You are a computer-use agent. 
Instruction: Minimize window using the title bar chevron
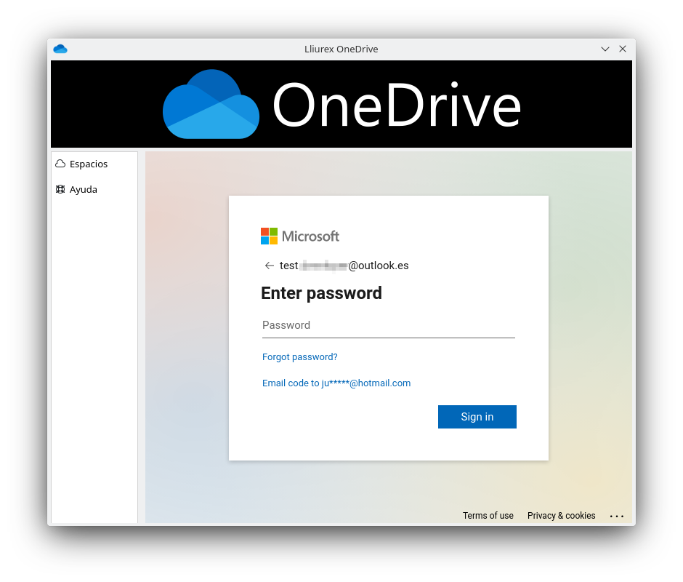(605, 49)
